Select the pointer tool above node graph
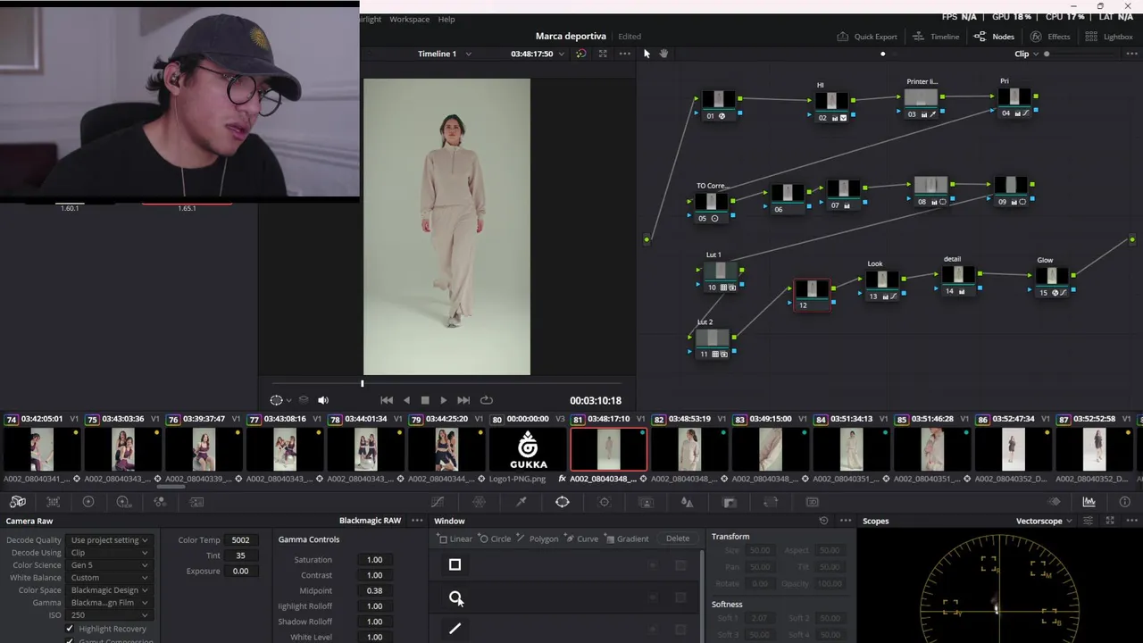 click(x=647, y=54)
